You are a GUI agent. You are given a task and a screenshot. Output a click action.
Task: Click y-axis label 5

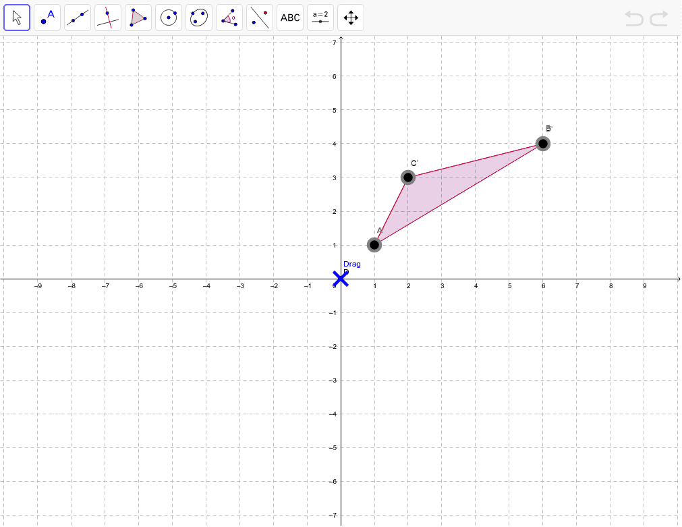click(334, 111)
